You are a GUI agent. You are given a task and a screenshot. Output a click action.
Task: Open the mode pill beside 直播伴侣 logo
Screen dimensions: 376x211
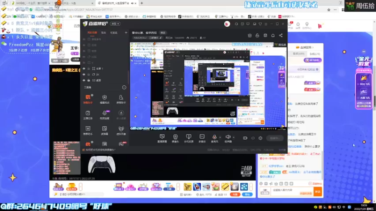pos(115,24)
